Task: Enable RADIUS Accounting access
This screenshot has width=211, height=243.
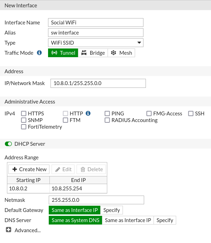Action: tap(107, 120)
